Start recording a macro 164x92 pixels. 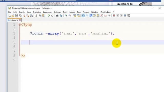click(114, 16)
